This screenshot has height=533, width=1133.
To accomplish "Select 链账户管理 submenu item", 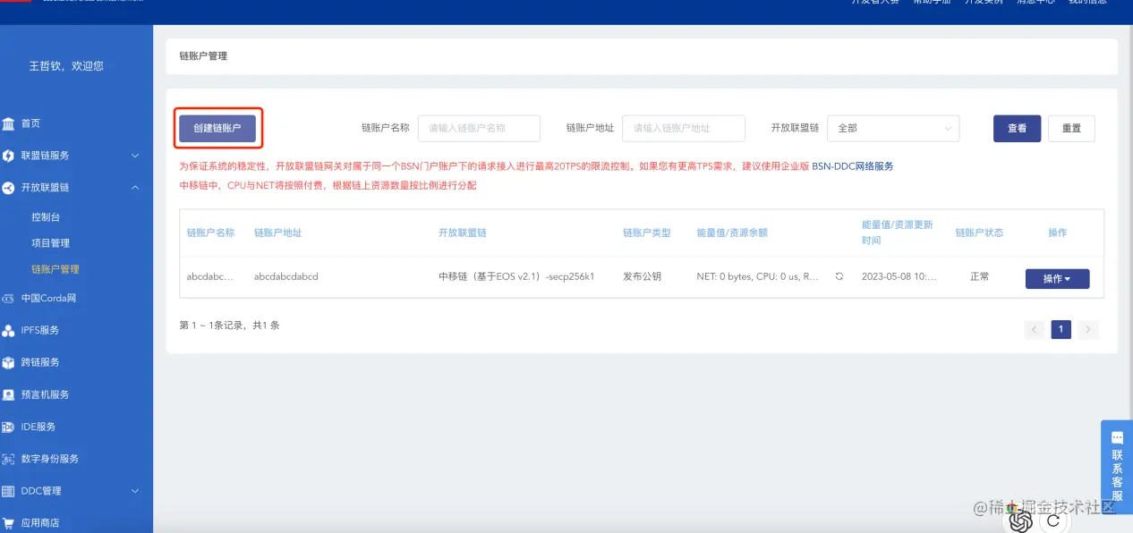I will [x=55, y=269].
